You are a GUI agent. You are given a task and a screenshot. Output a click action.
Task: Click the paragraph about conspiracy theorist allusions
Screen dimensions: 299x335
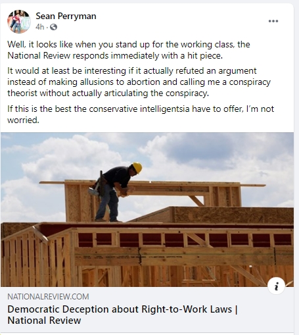[x=139, y=82]
